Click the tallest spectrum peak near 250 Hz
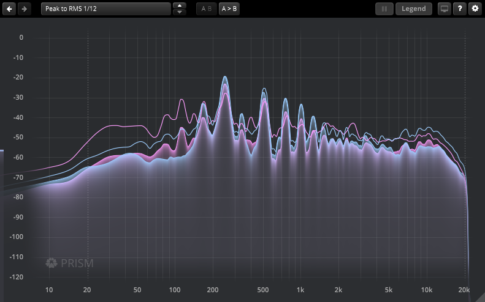This screenshot has height=302, width=485. (226, 78)
